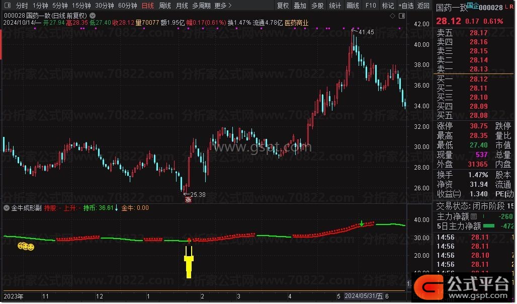Select the 15分钟 period
The image size is (517, 304).
click(81, 6)
